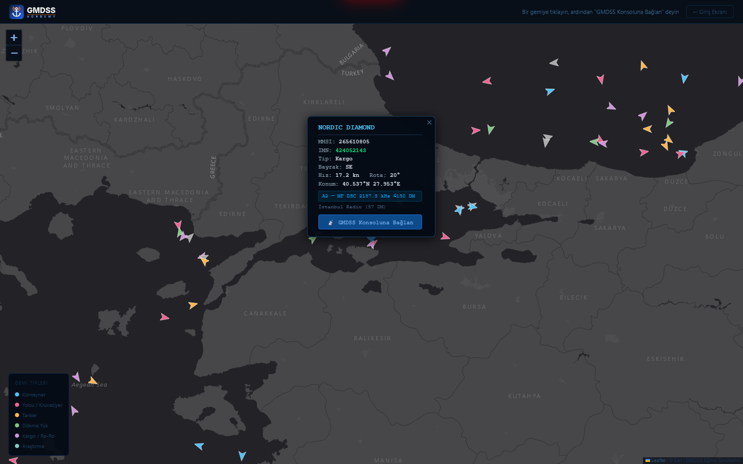The height and width of the screenshot is (464, 743).
Task: Click the rocket icon in the connect button
Action: tap(331, 223)
